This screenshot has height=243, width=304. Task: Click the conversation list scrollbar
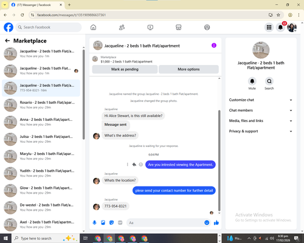click(x=83, y=95)
